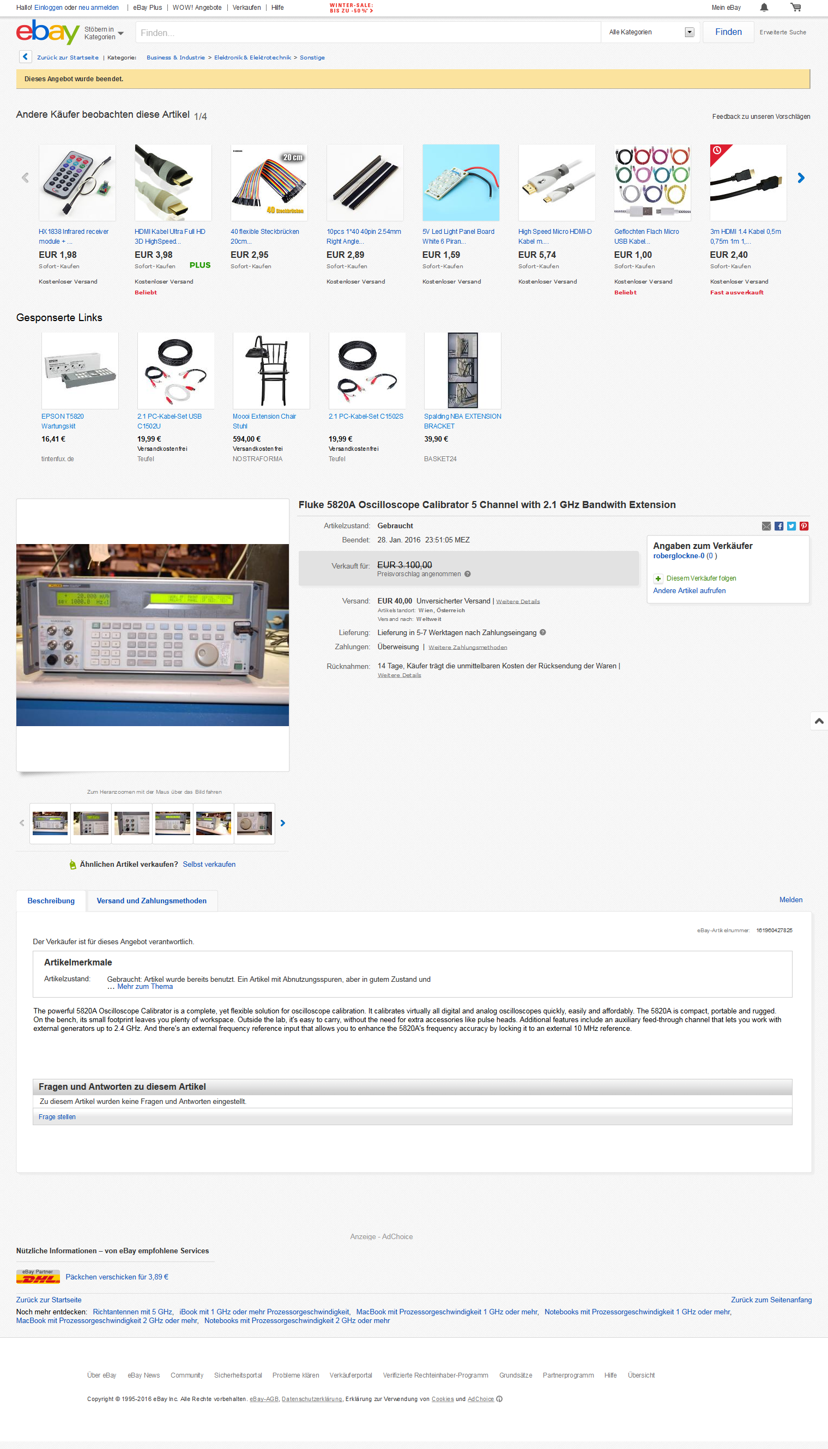Show previous items in the watched-items carousel
Screen dimensions: 828x1449
(25, 178)
